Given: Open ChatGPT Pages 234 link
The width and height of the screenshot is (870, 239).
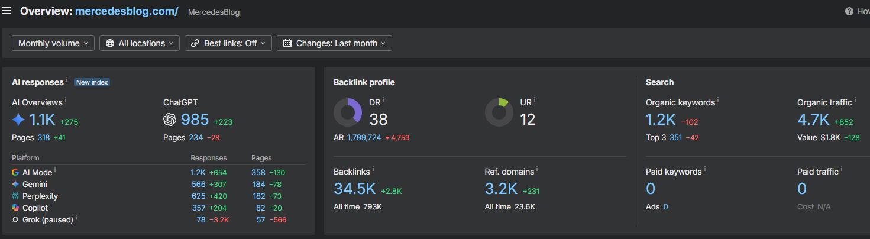Looking at the screenshot, I should click(196, 138).
